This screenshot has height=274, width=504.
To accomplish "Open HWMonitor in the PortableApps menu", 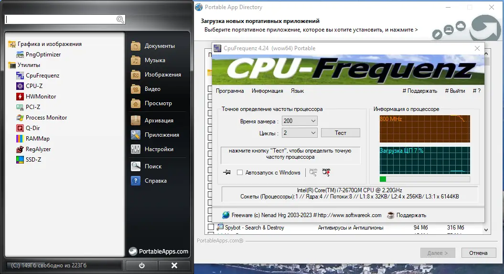I will click(x=36, y=97).
